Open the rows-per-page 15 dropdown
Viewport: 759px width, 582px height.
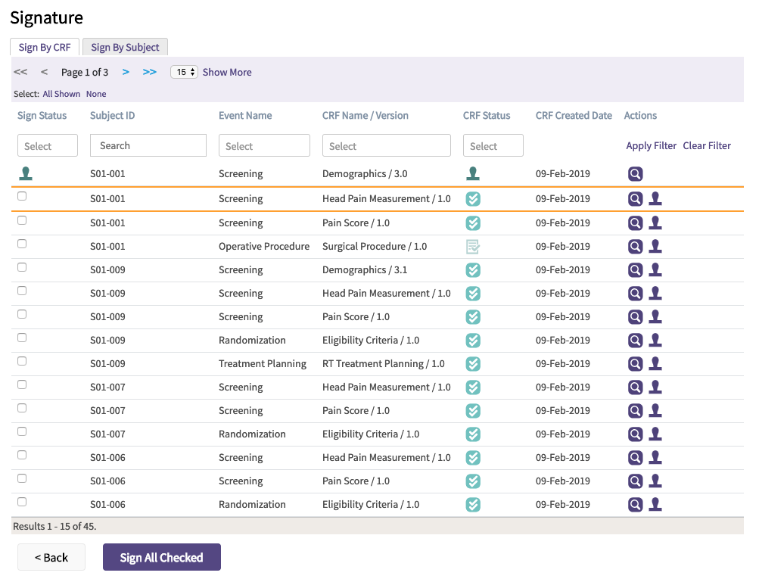(x=184, y=72)
